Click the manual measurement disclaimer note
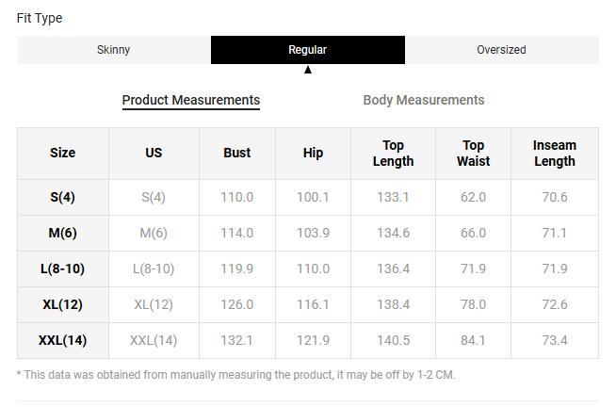The image size is (616, 407). (235, 375)
